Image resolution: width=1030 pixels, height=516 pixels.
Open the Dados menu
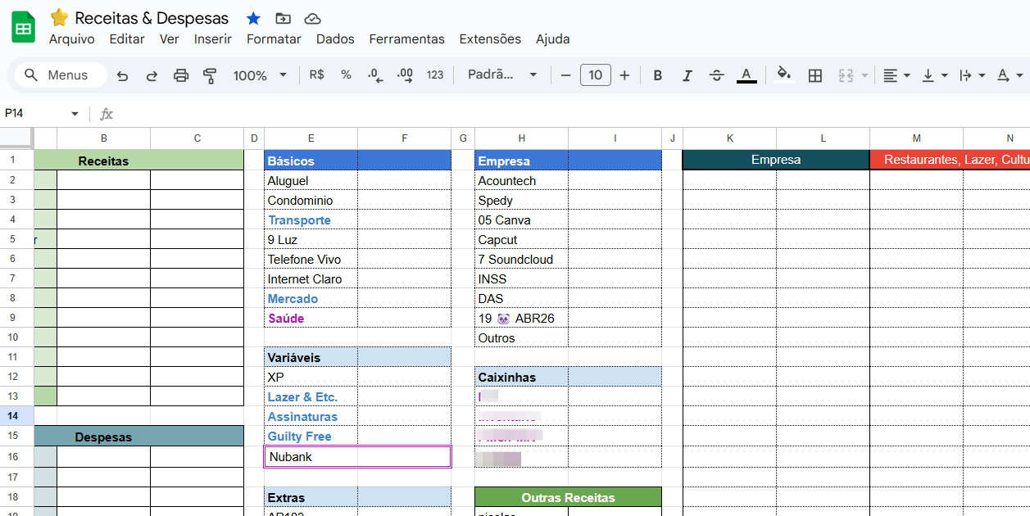pyautogui.click(x=335, y=39)
